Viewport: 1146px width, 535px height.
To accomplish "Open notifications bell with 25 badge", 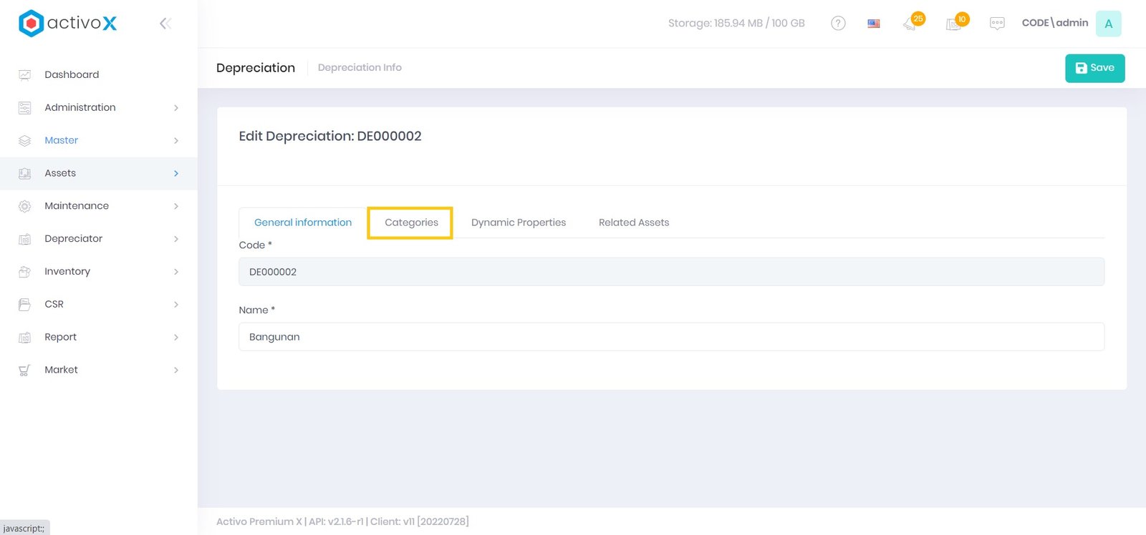I will pyautogui.click(x=911, y=24).
